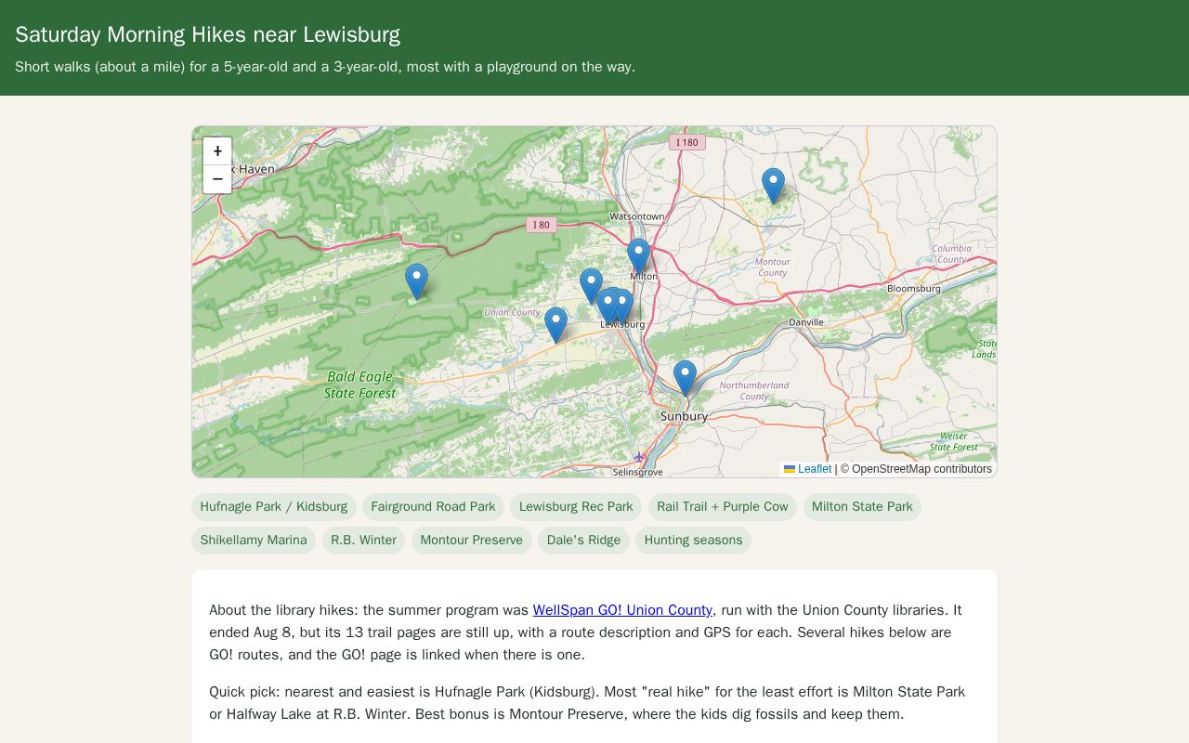Go to Montour Preserve section

coord(471,541)
